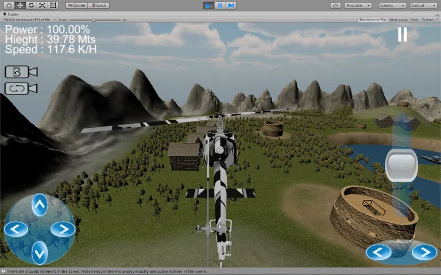
Task: Toggle the Stats overlay
Action: pyautogui.click(x=415, y=19)
